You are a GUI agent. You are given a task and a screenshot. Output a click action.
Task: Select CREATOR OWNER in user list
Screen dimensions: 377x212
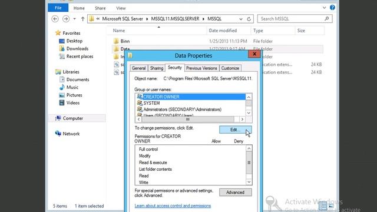click(x=191, y=97)
